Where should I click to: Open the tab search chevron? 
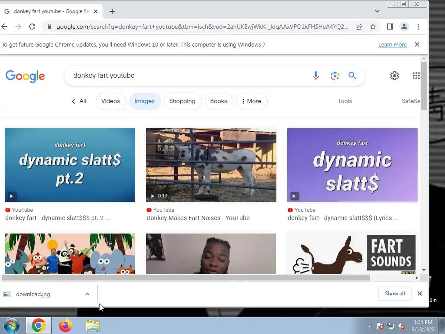(377, 11)
